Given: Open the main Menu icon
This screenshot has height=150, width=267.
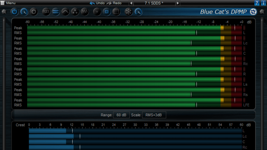Looking at the screenshot, I should click(x=2, y=3).
